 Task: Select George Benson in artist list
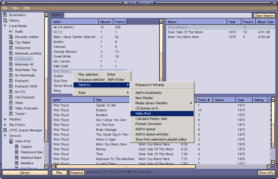(90, 52)
